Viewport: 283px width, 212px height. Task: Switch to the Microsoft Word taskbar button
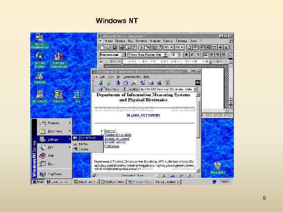pyautogui.click(x=140, y=182)
